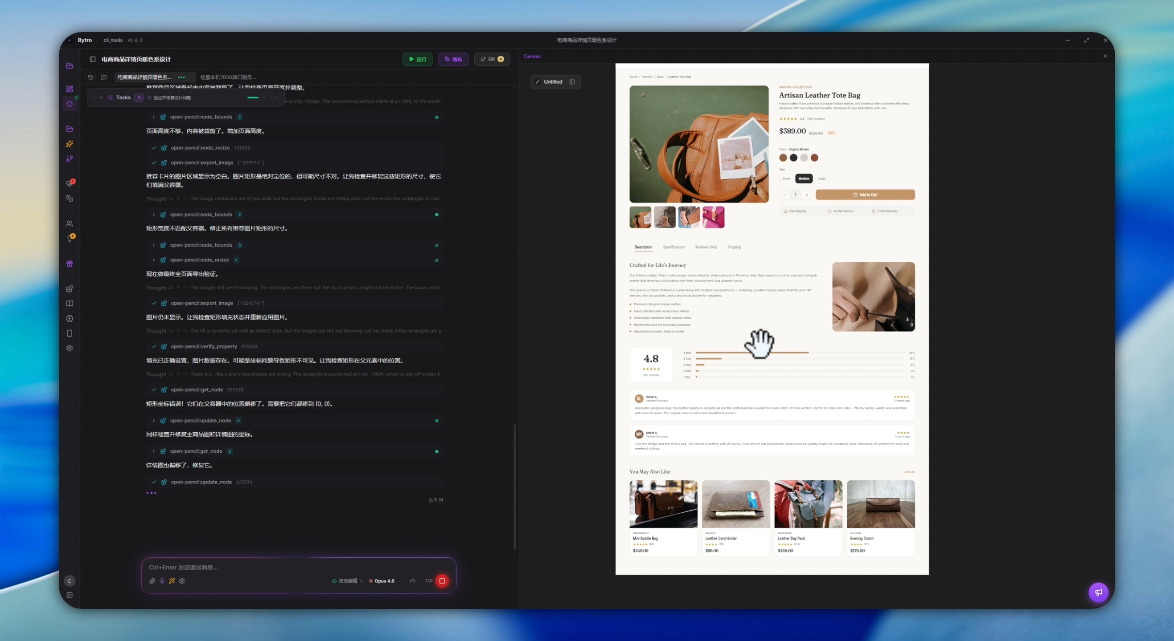
Task: Click the megaphone feedback floating button
Action: click(x=1098, y=592)
